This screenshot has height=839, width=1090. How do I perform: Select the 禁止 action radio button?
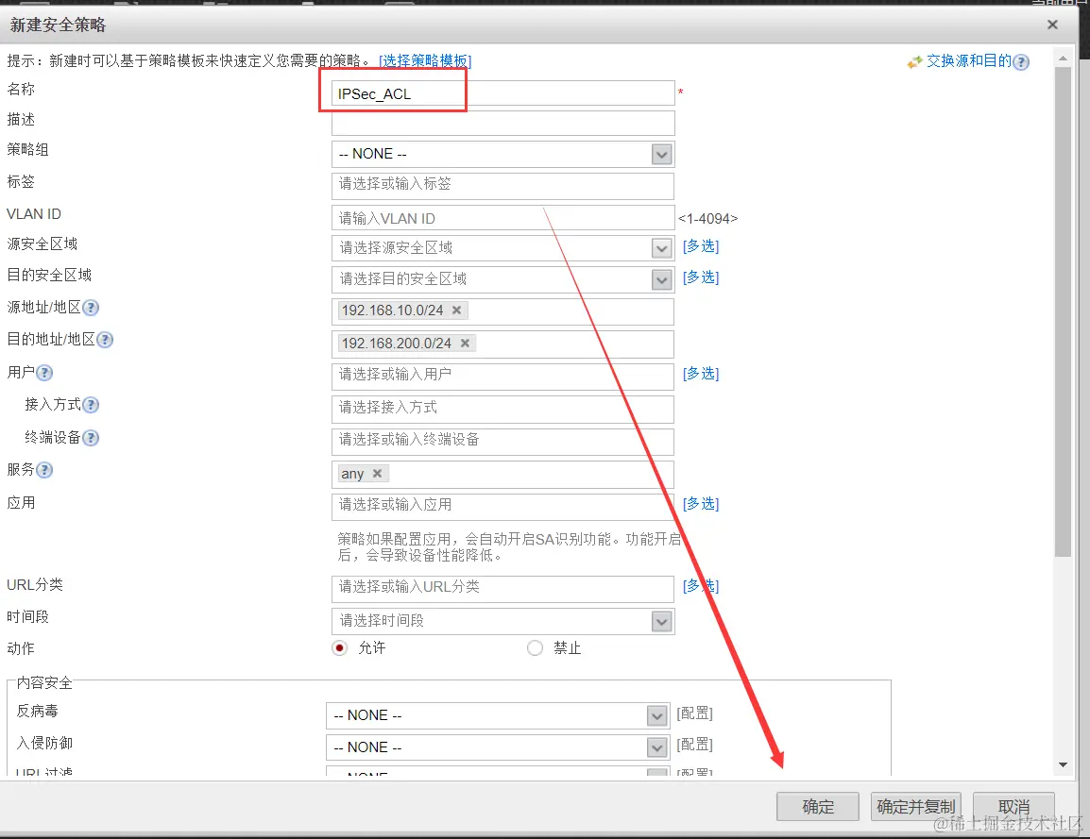tap(535, 648)
